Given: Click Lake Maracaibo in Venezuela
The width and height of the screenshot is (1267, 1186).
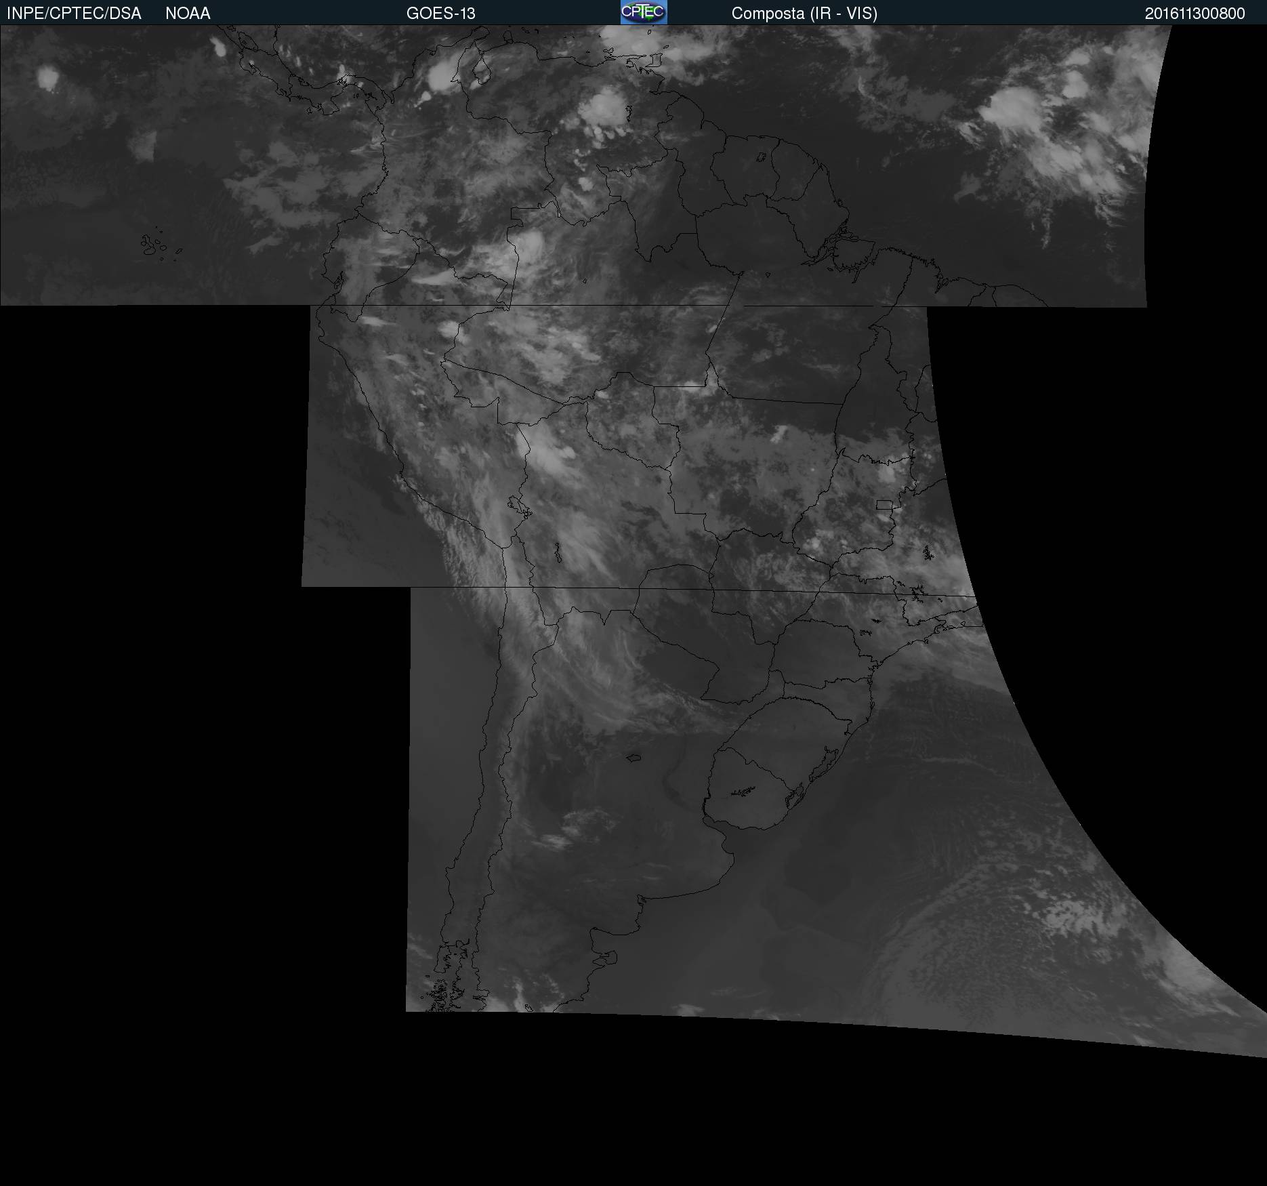Looking at the screenshot, I should coord(481,70).
